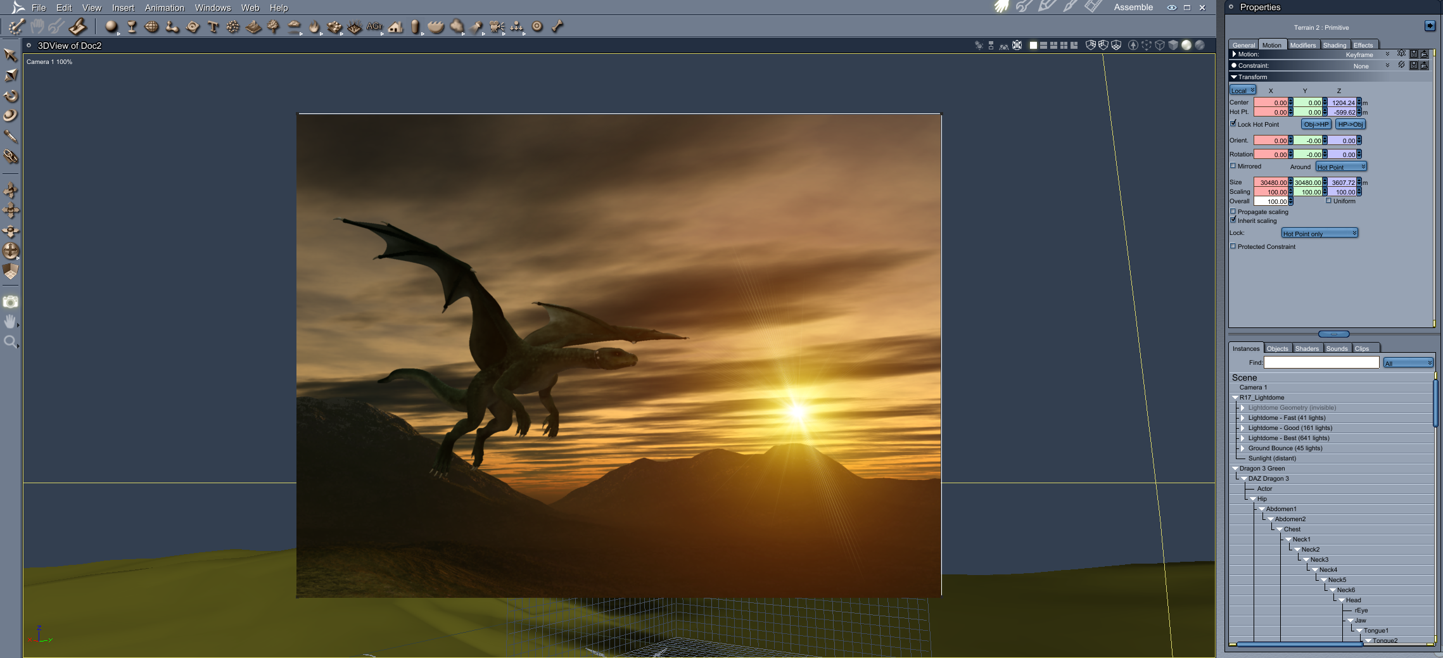The height and width of the screenshot is (658, 1443).
Task: Insert a camera from the toolbar
Action: click(497, 27)
